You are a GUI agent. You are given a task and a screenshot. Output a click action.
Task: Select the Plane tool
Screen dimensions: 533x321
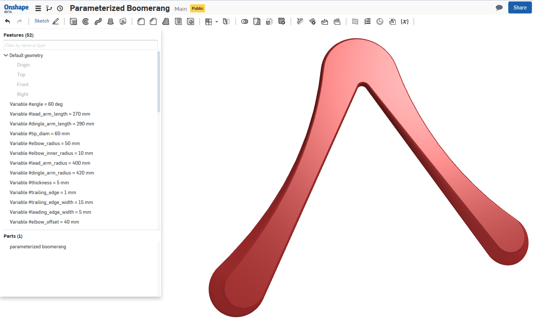(x=355, y=21)
